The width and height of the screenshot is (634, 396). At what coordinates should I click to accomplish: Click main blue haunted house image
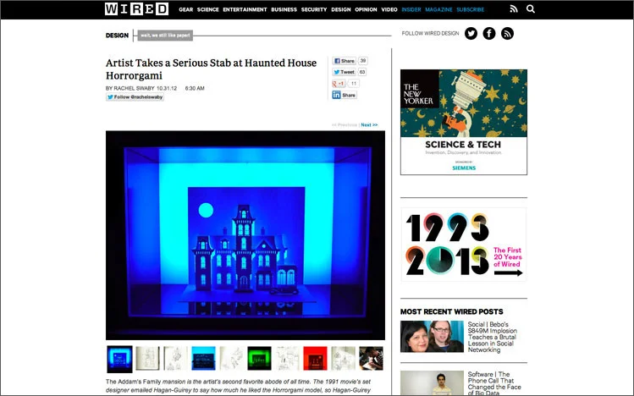coord(245,235)
